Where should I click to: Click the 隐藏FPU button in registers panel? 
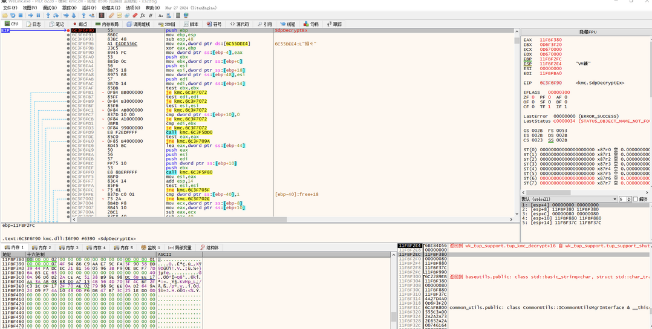pos(586,31)
